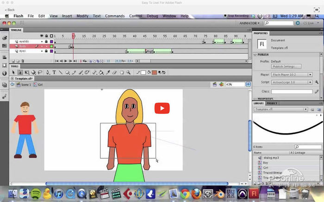The image size is (324, 202).
Task: Click Scene 1 in the breadcrumb bar
Action: 25,85
